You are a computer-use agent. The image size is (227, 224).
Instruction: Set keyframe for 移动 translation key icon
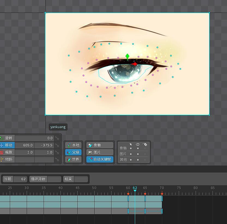click(x=57, y=145)
